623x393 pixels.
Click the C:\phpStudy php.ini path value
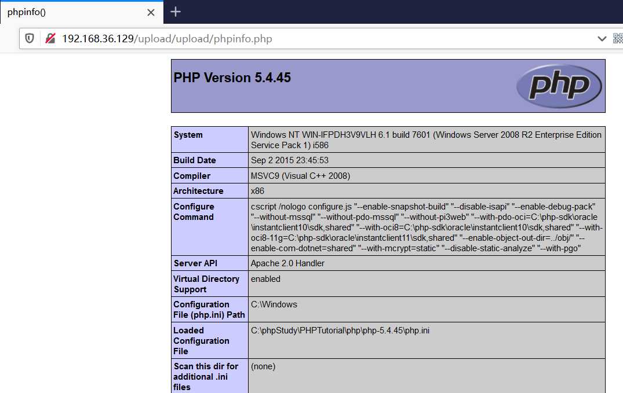tap(340, 330)
